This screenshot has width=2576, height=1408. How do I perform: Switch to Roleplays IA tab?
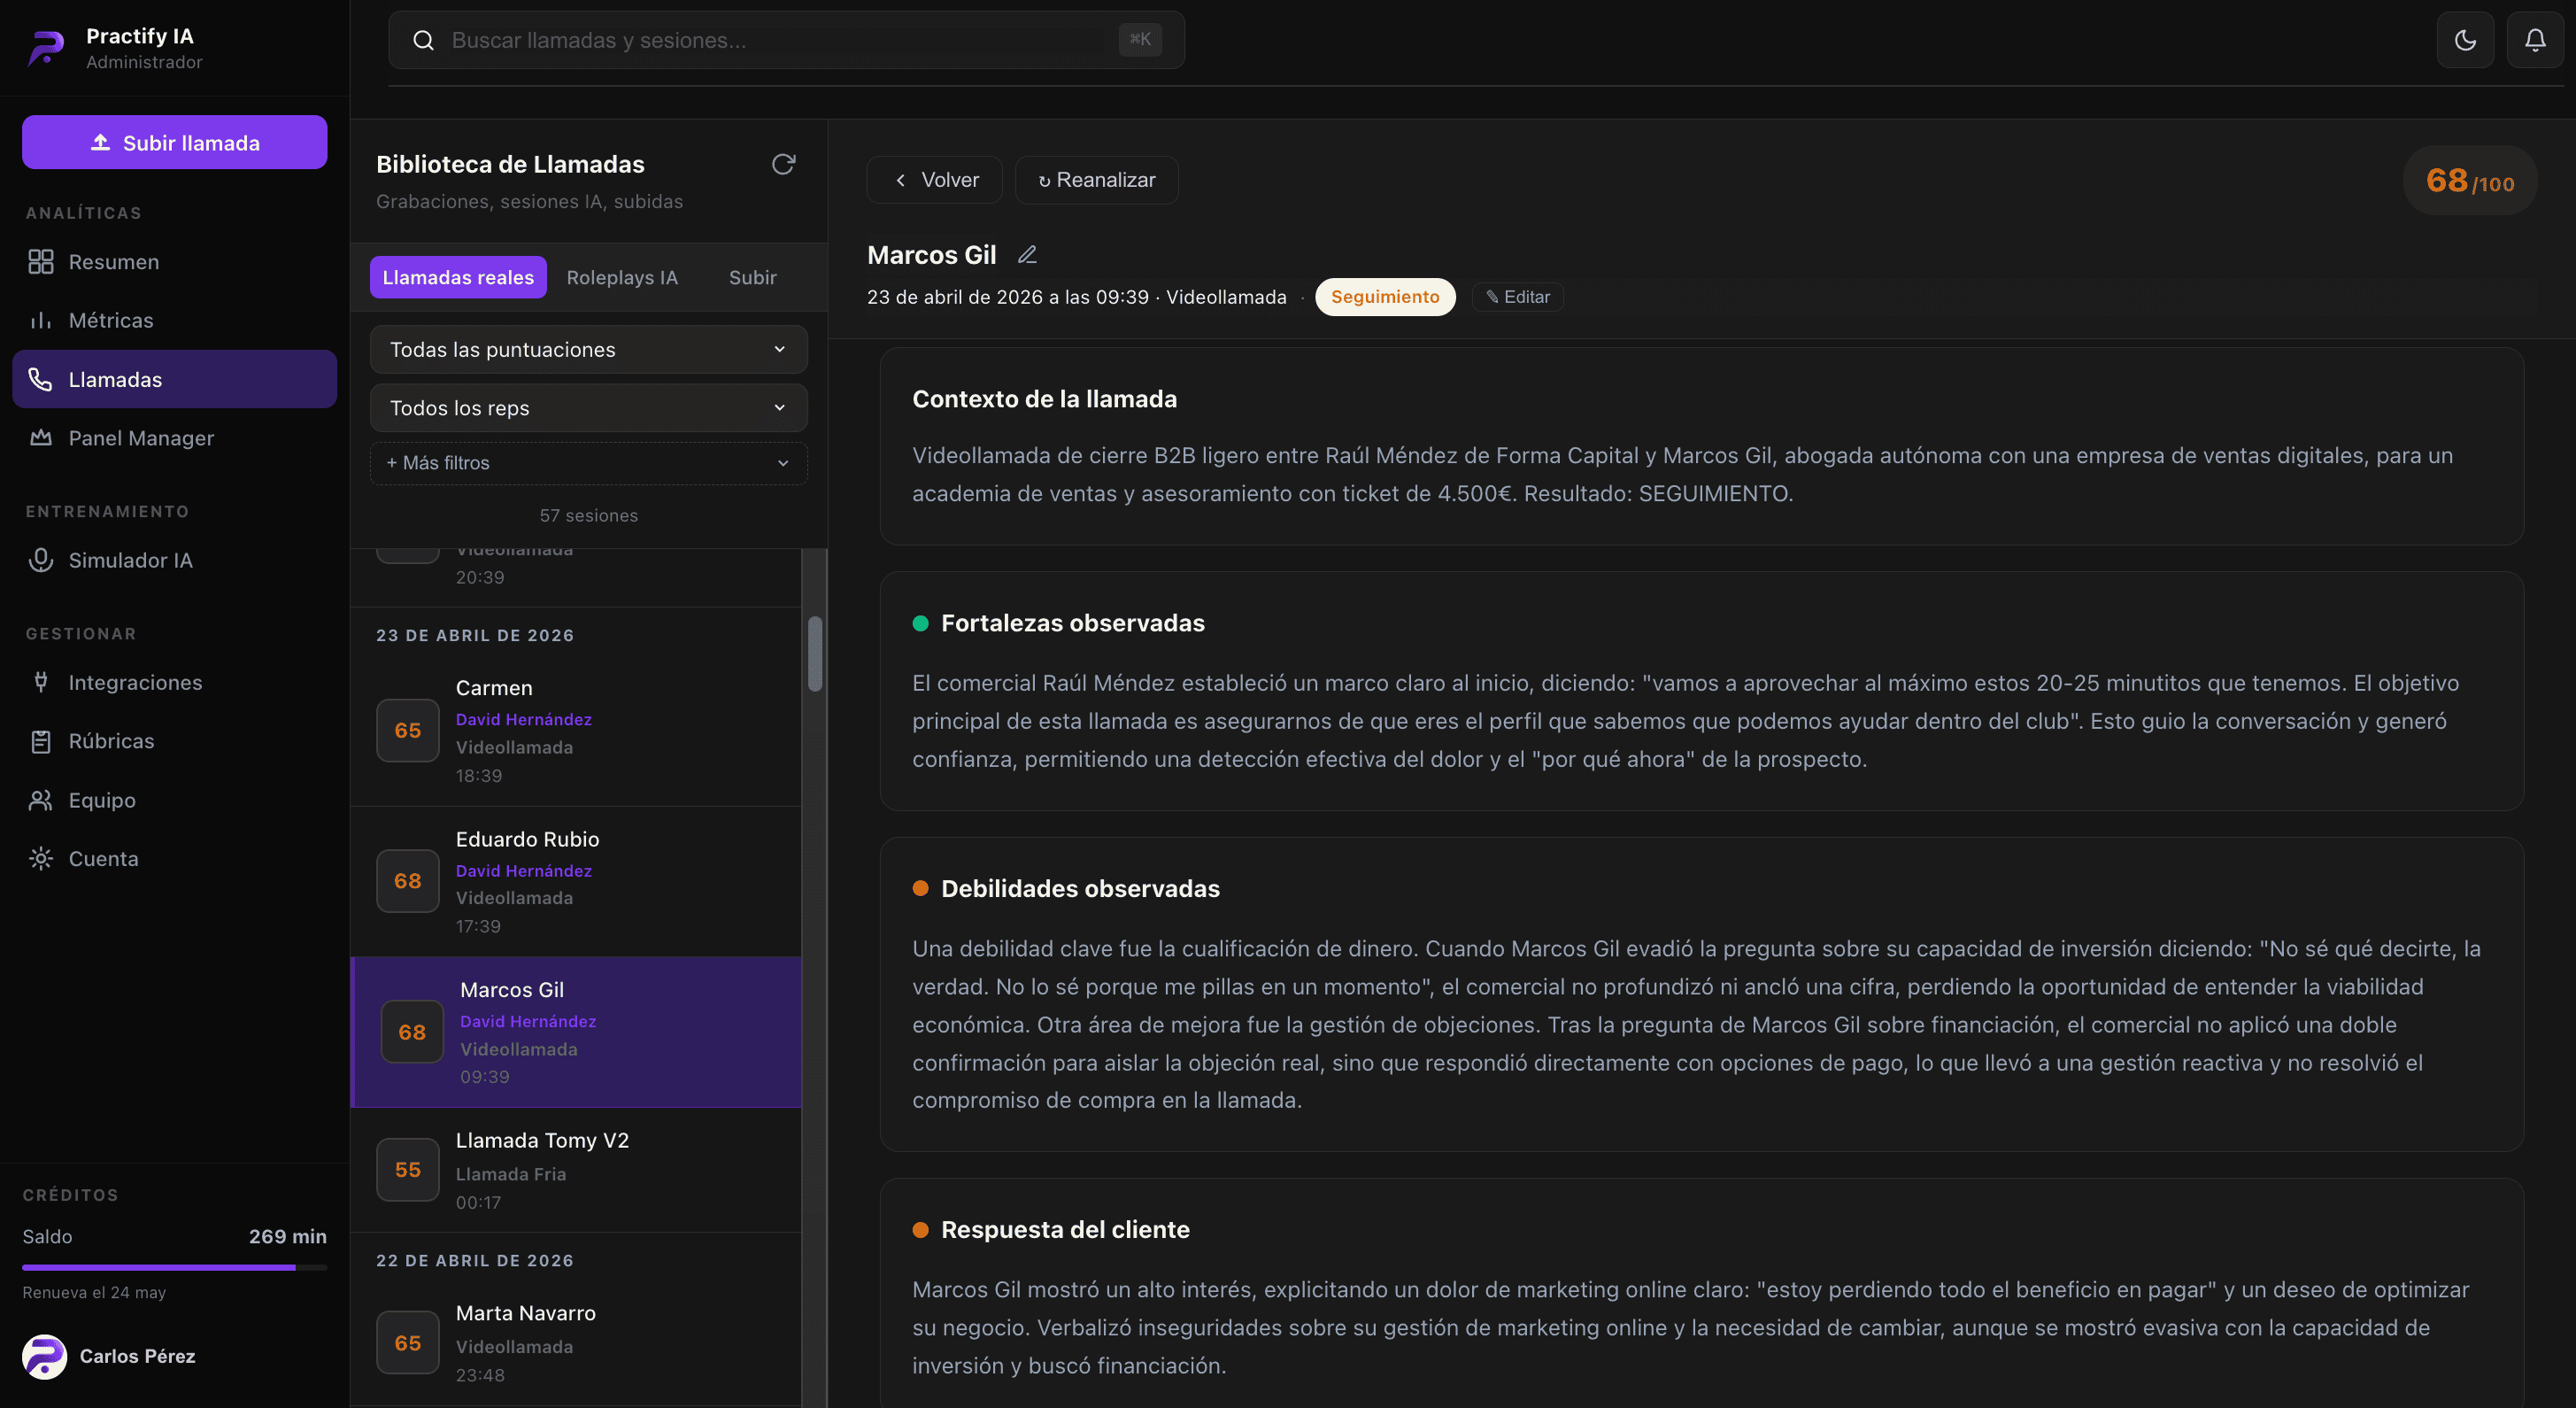[x=622, y=277]
